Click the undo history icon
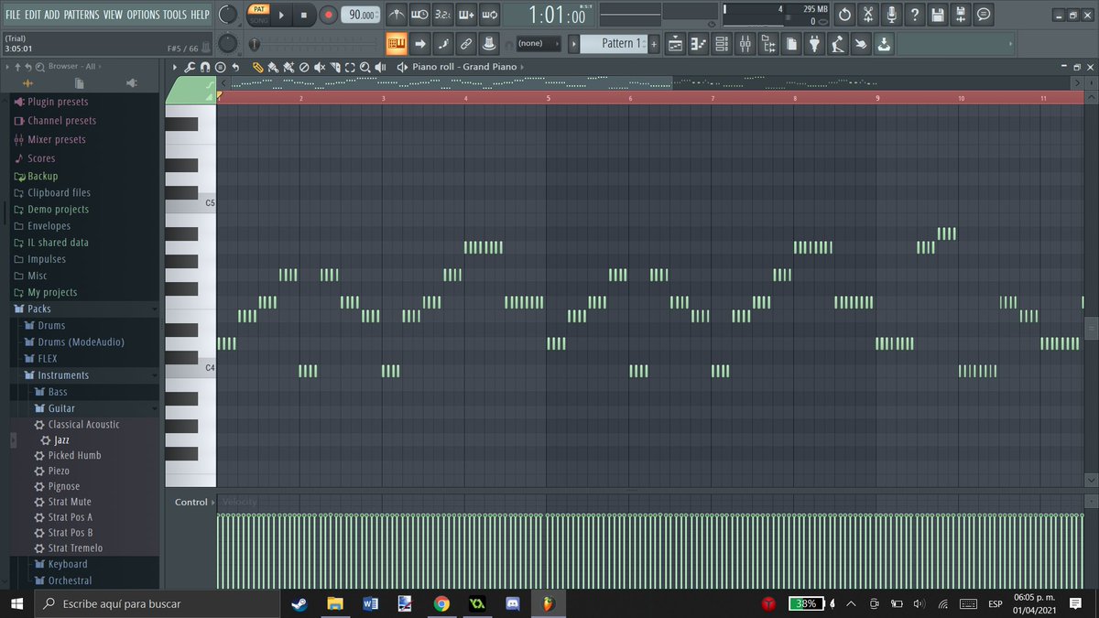Screen dimensions: 1099x618 [x=844, y=15]
